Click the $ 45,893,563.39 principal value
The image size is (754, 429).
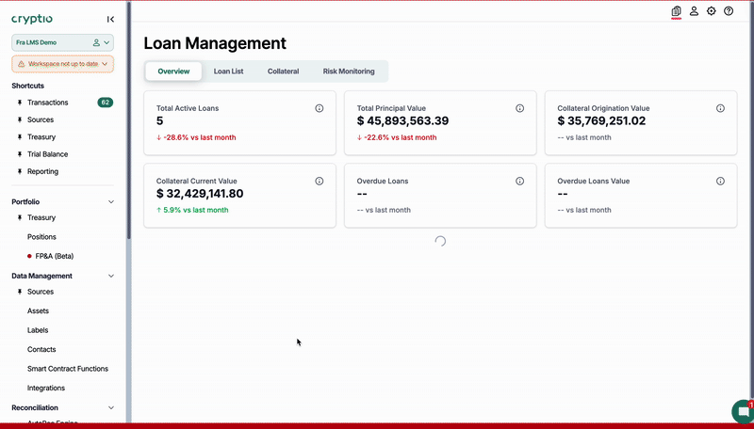403,121
